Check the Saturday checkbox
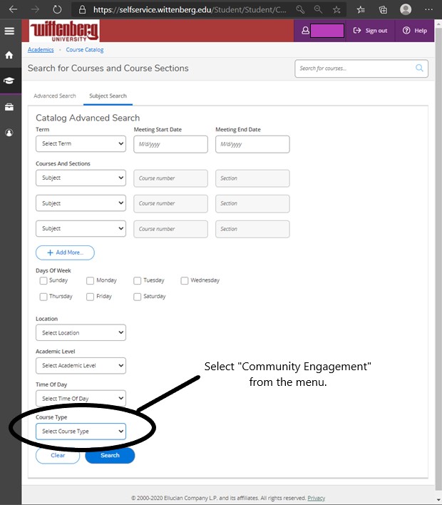 click(137, 297)
